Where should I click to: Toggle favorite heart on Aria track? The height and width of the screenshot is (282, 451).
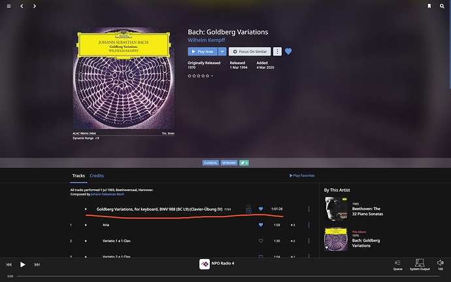click(x=261, y=224)
